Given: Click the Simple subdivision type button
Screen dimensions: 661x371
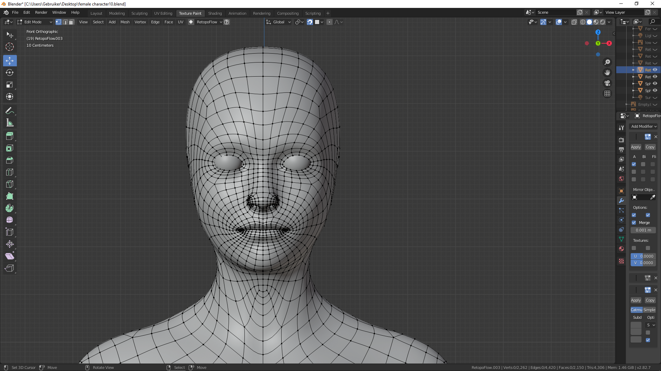Looking at the screenshot, I should 649,310.
